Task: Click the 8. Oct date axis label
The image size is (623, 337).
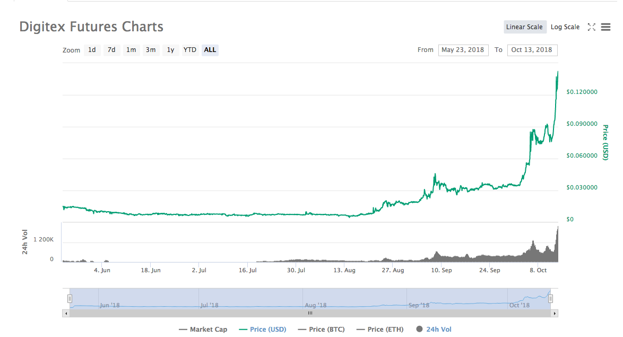Action: 538,270
